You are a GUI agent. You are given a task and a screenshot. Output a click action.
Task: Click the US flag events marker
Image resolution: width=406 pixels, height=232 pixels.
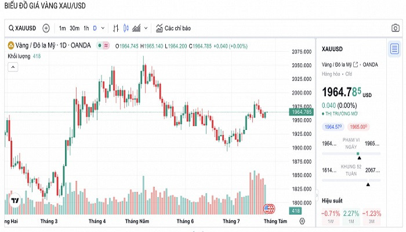coord(269,208)
